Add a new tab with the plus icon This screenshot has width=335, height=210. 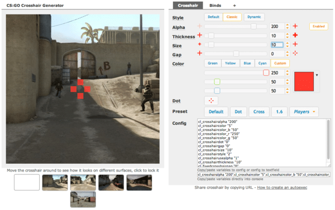click(234, 6)
